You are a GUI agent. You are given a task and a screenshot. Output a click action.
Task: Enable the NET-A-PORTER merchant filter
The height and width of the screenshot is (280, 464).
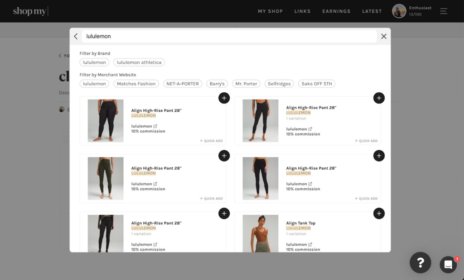coord(183,83)
